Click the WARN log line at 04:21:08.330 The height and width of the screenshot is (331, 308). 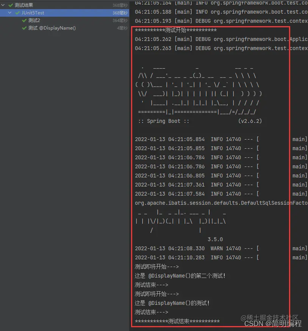coord(221,248)
